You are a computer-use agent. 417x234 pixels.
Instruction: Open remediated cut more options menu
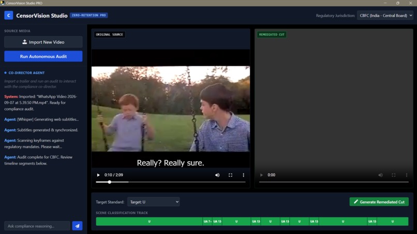(406, 175)
